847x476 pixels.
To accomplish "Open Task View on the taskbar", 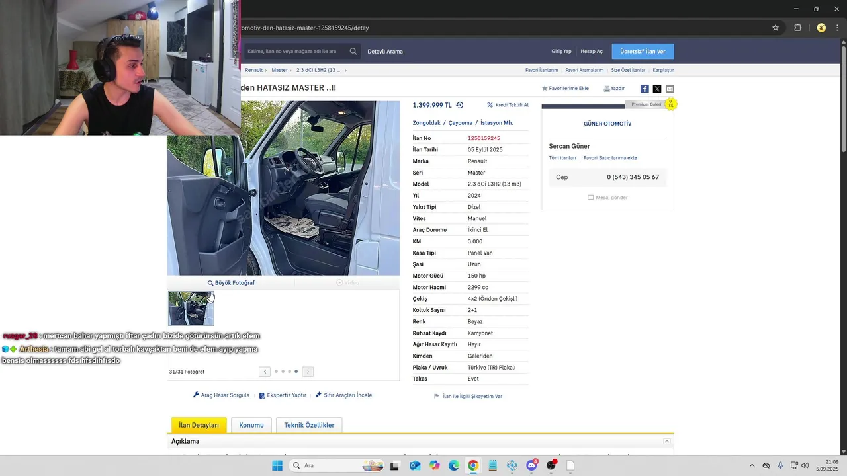I will (394, 465).
